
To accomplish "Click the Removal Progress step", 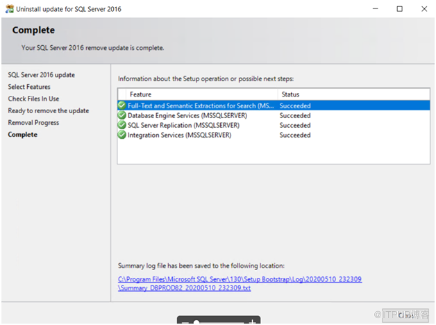I will click(x=33, y=123).
